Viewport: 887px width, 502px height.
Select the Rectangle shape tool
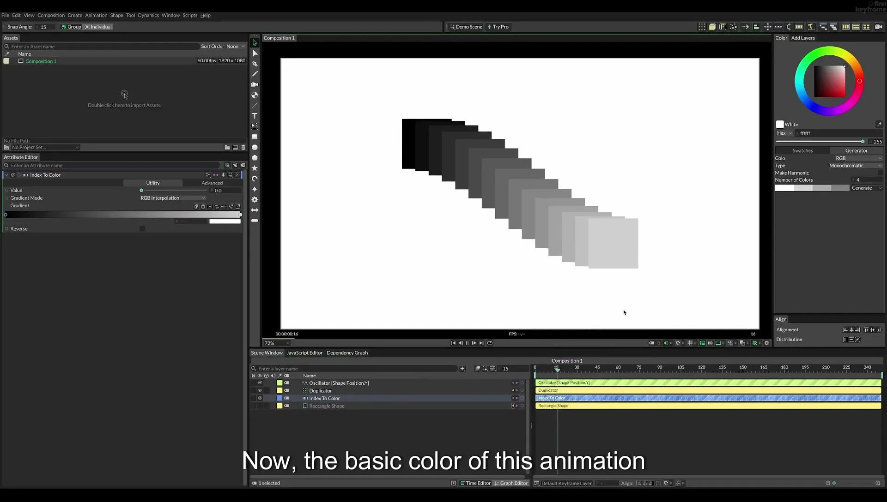click(255, 137)
